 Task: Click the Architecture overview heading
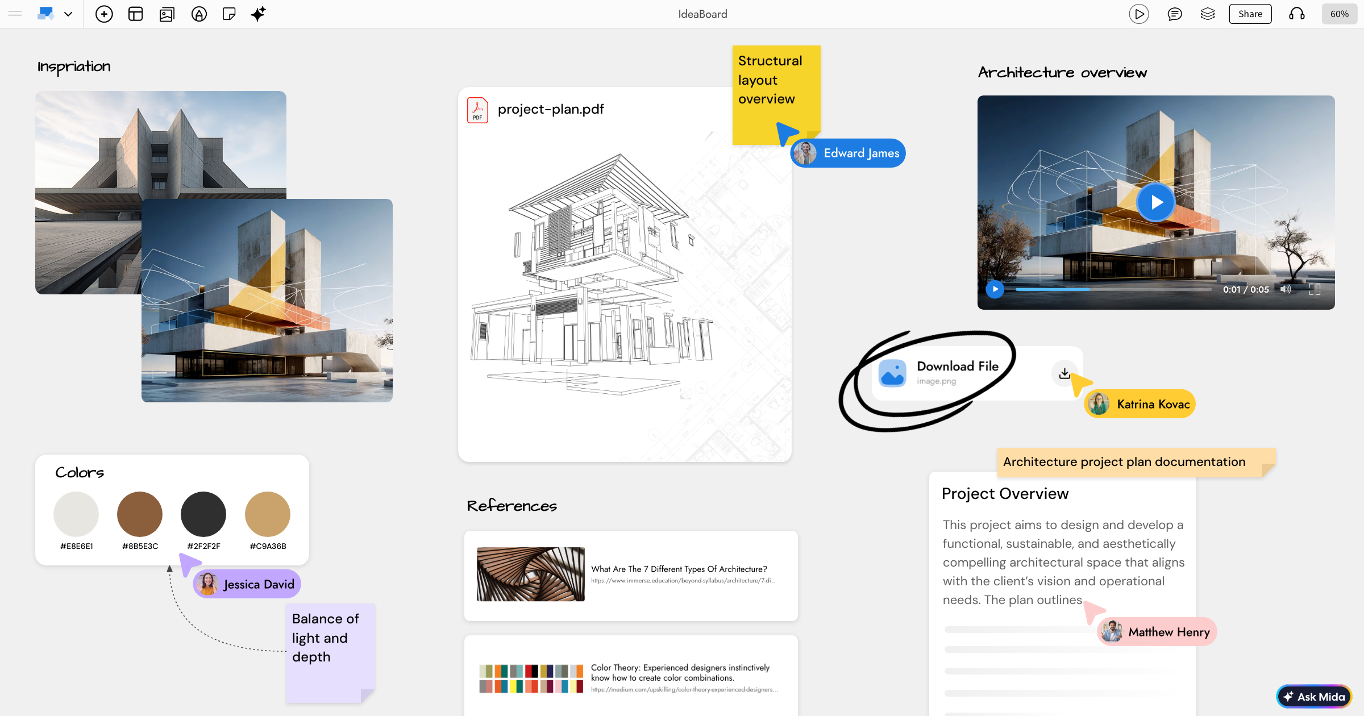1062,73
